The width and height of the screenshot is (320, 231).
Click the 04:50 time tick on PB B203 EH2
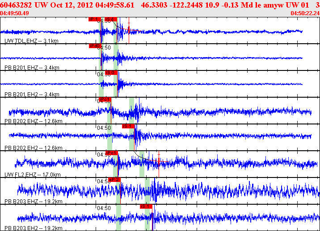[x=104, y=208]
